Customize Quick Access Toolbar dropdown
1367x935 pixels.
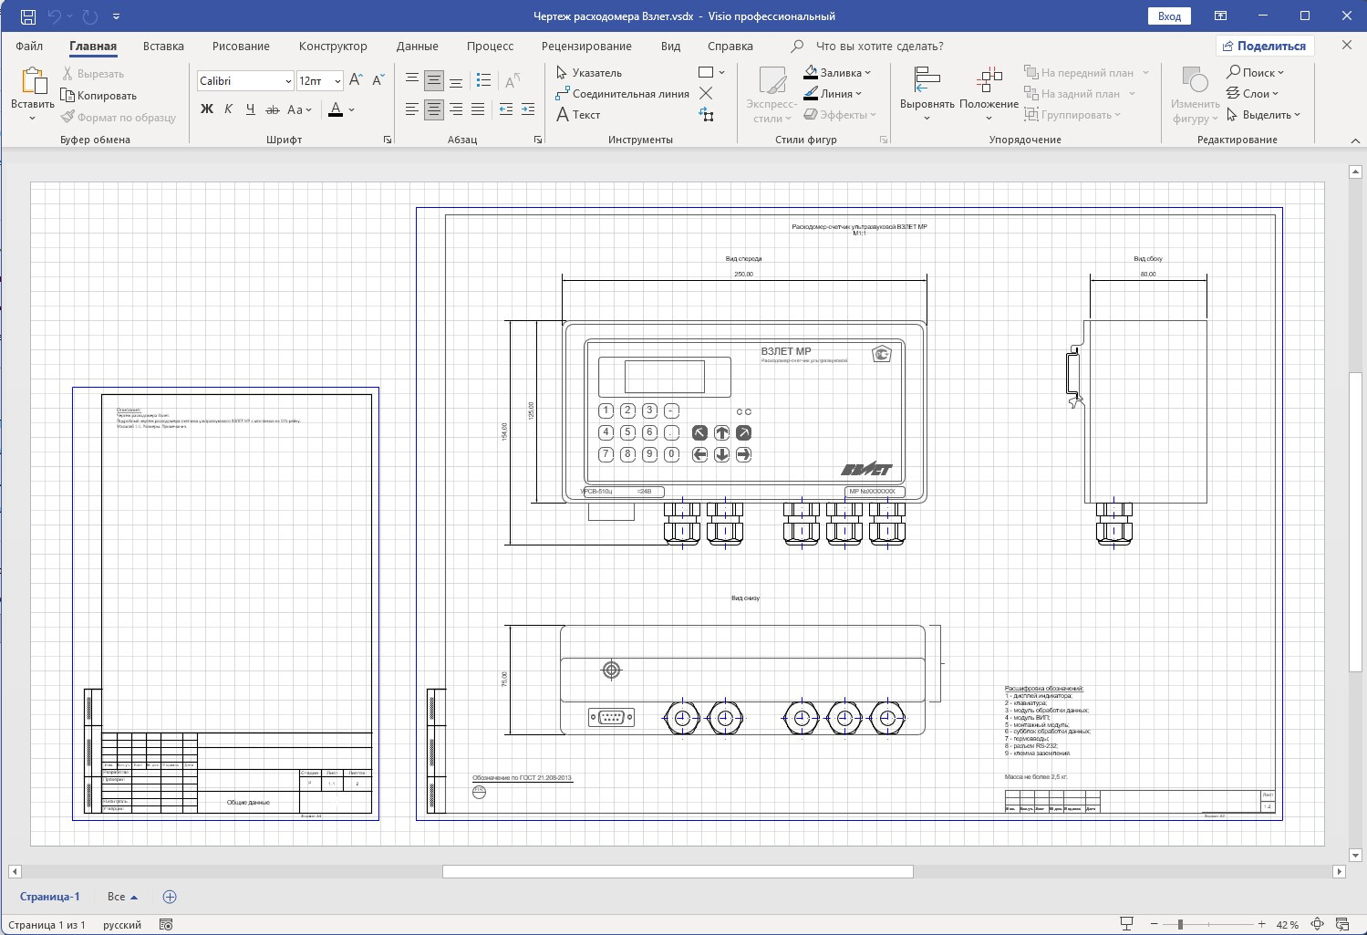click(117, 16)
